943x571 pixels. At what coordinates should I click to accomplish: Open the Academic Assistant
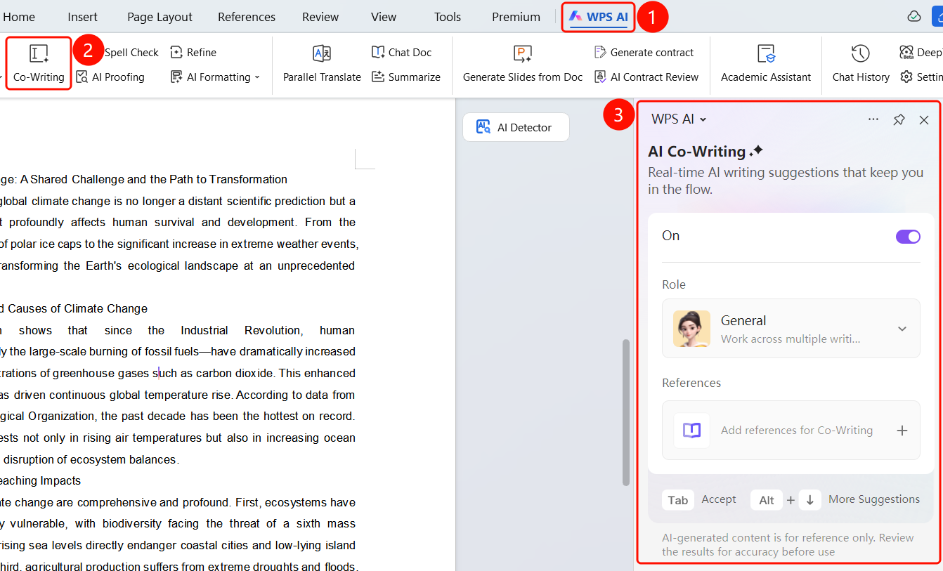(766, 63)
